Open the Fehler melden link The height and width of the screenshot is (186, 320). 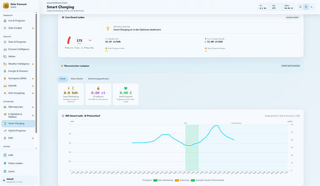tap(15, 163)
